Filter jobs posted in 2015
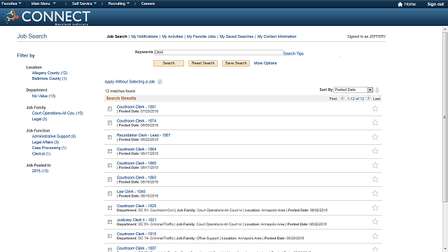This screenshot has height=252, width=448. [x=40, y=171]
